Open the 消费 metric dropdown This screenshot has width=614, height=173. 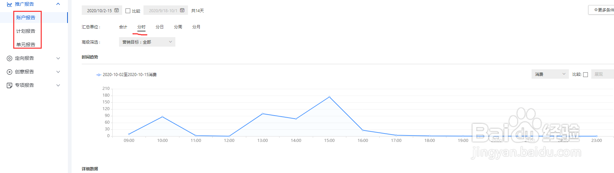pyautogui.click(x=550, y=74)
